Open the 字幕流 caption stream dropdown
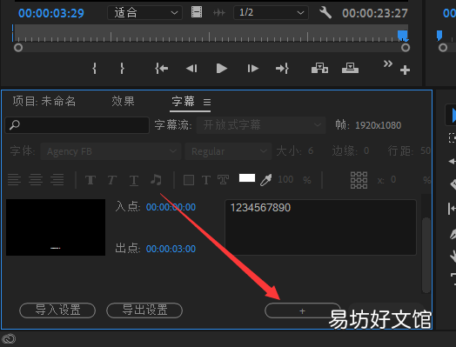Image resolution: width=456 pixels, height=347 pixels. pyautogui.click(x=261, y=125)
